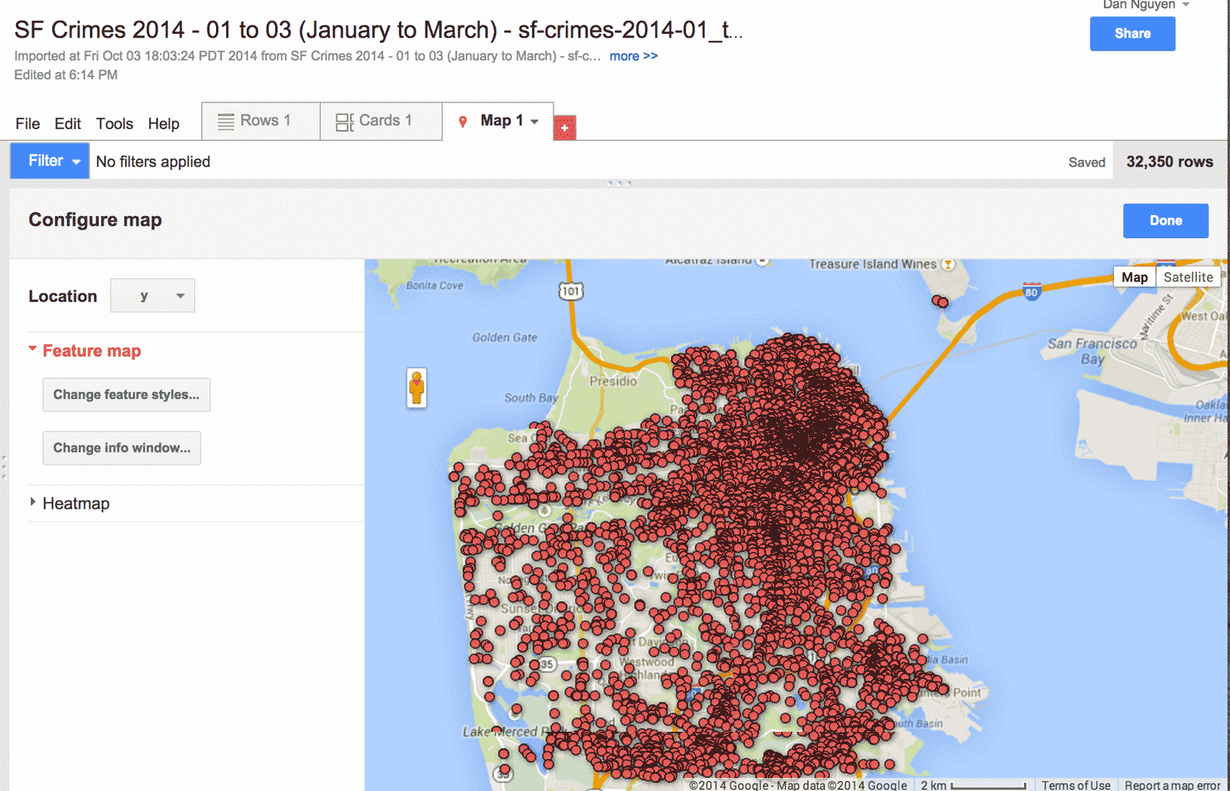Click the Map 1 red pin icon
This screenshot has width=1230, height=791.
click(463, 121)
